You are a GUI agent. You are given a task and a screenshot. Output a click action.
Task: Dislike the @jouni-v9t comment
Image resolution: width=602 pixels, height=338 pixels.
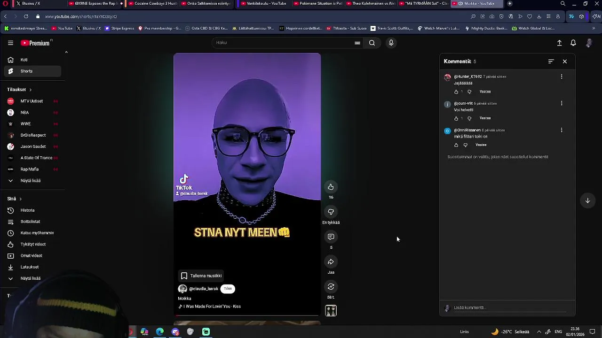[469, 118]
